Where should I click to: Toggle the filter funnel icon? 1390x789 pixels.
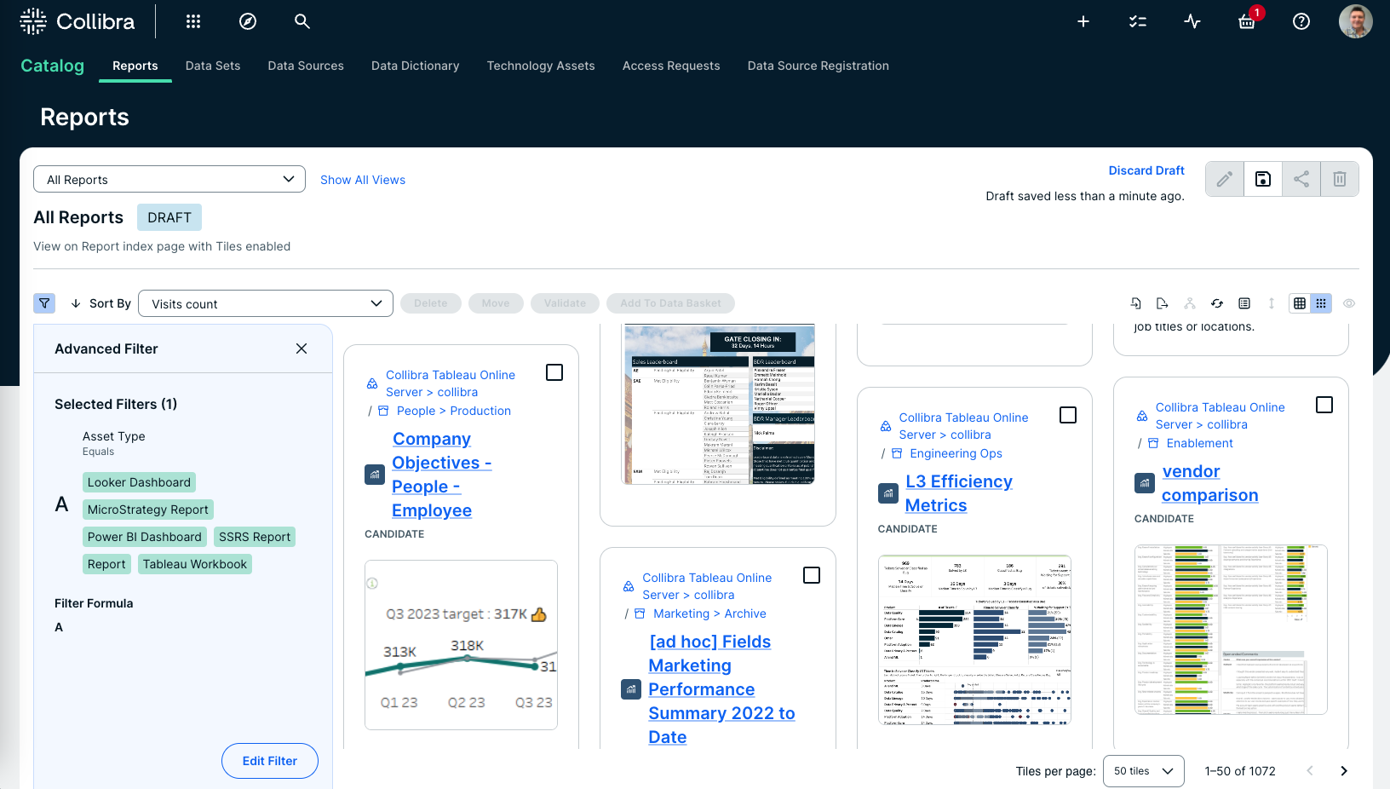44,303
